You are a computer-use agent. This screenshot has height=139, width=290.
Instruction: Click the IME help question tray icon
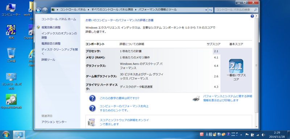pyautogui.click(x=228, y=134)
